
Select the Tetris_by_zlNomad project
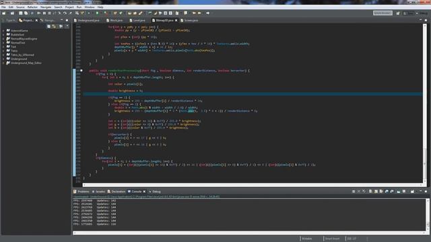[22, 55]
